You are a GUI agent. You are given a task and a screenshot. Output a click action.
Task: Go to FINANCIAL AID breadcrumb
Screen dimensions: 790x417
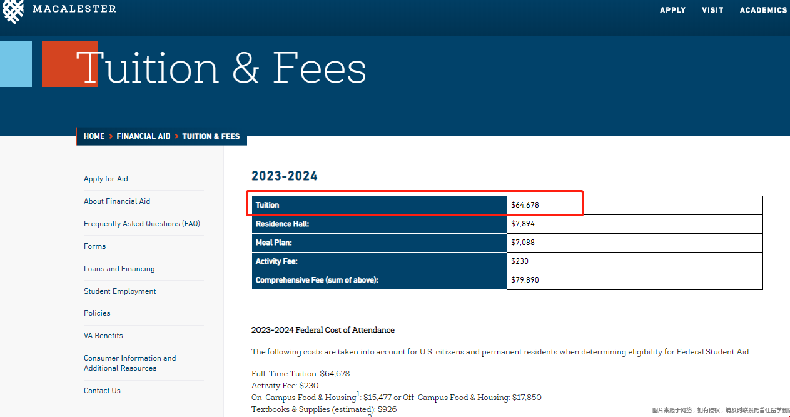[x=143, y=136]
